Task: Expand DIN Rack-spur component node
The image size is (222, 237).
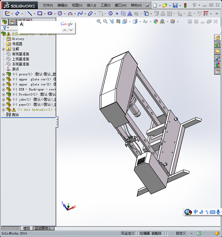Action: point(3,90)
